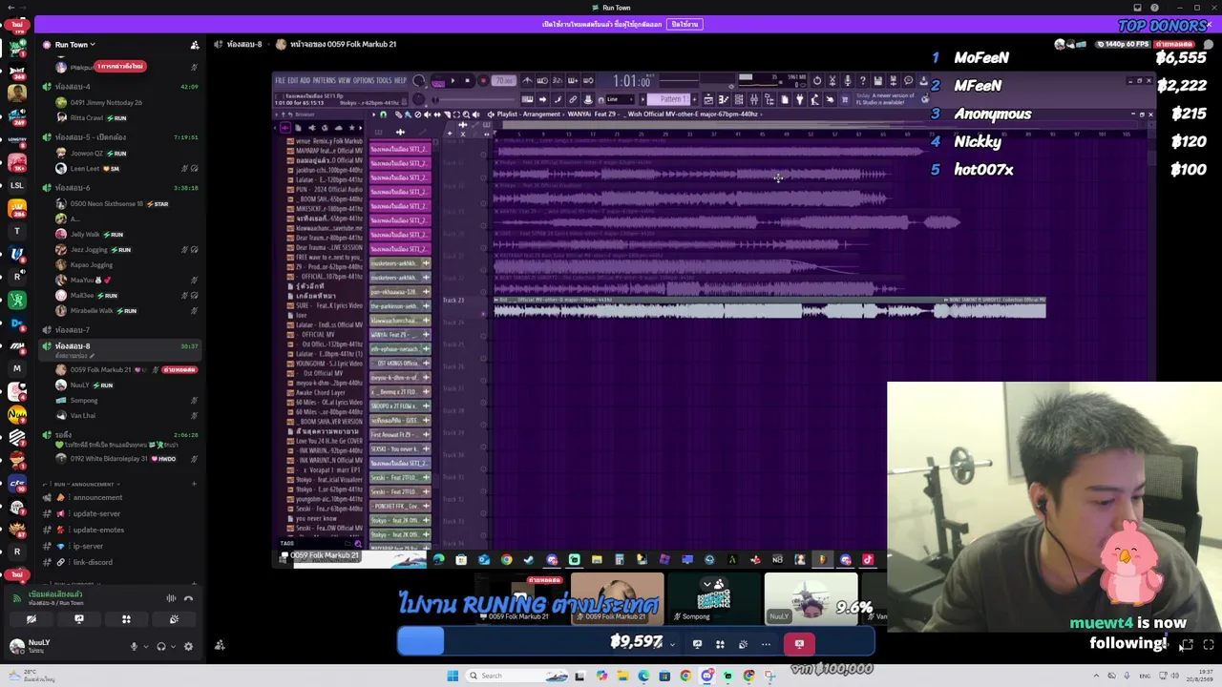
Task: Open FL Studio TOOLS menu
Action: [385, 80]
